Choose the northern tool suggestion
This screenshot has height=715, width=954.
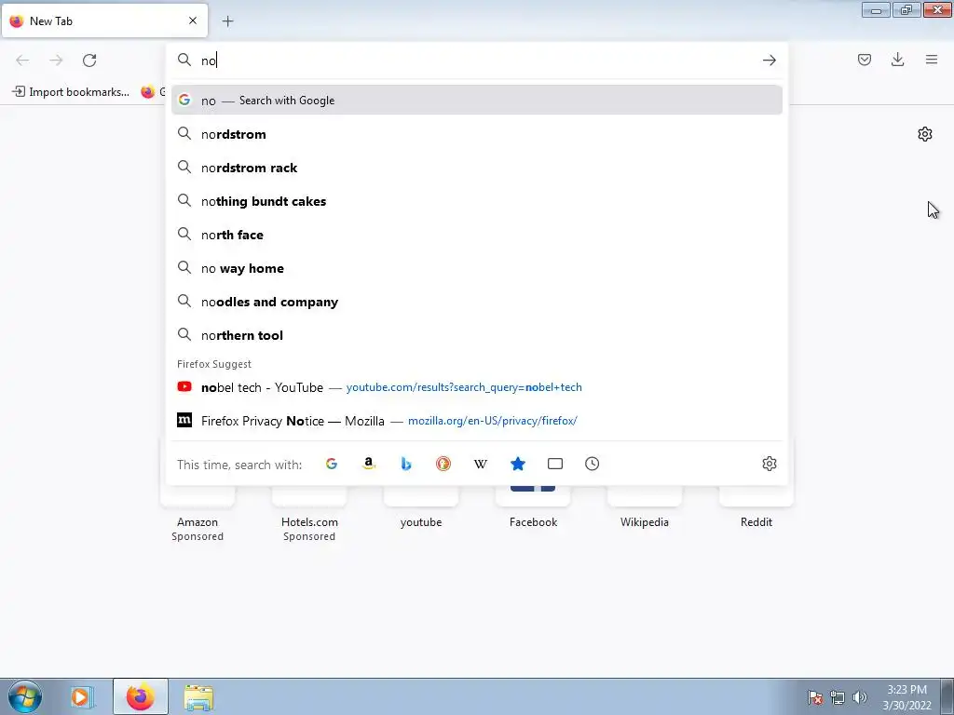coord(477,335)
